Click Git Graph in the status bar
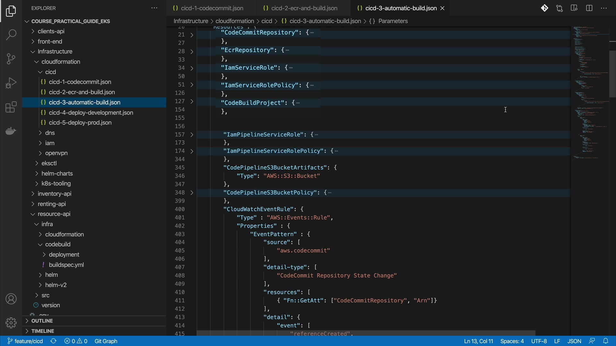 (x=106, y=341)
